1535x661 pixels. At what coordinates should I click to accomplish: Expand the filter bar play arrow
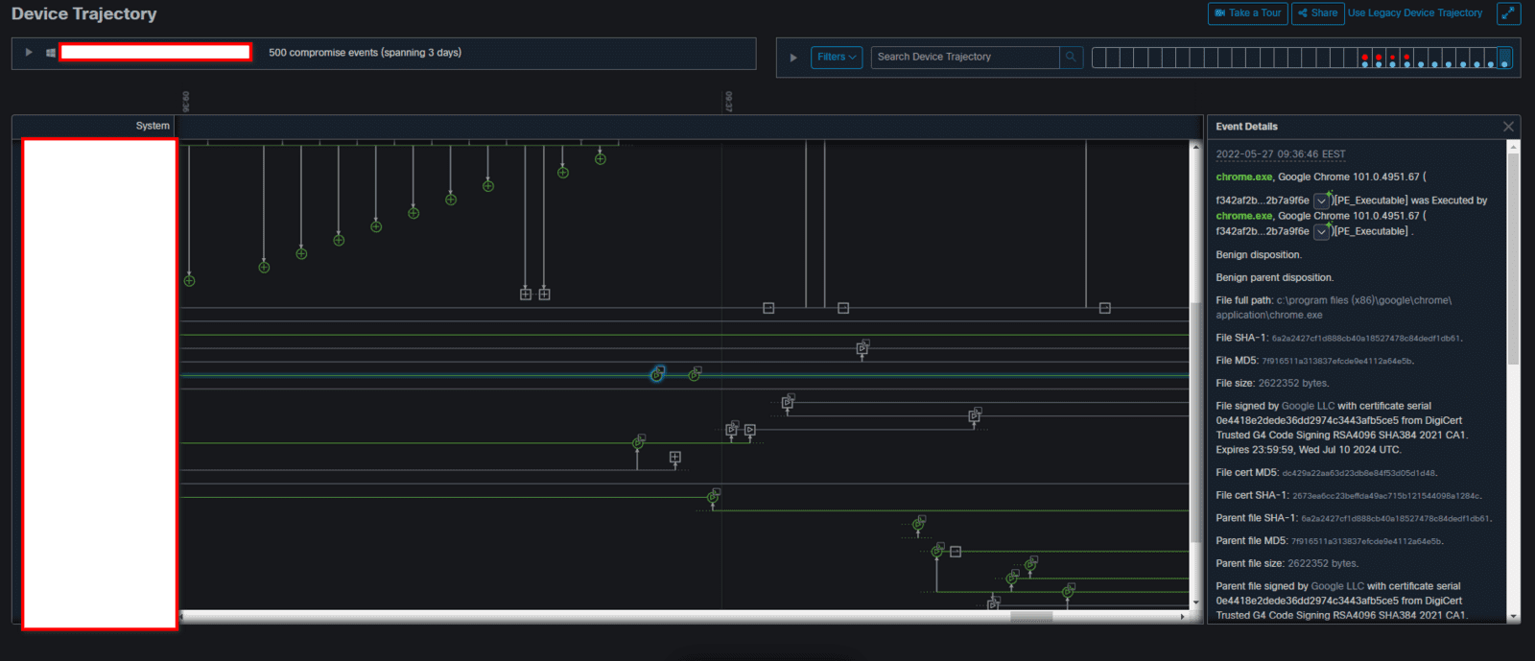pos(793,58)
